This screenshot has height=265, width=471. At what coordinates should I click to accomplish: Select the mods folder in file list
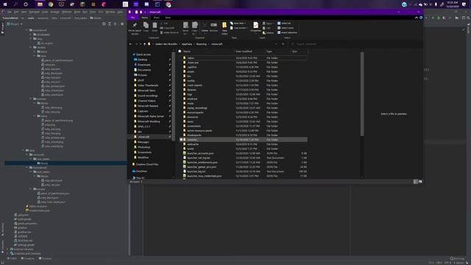[191, 103]
